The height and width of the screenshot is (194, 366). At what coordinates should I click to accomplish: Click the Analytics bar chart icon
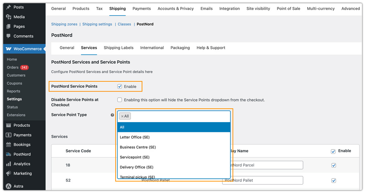tap(9, 164)
